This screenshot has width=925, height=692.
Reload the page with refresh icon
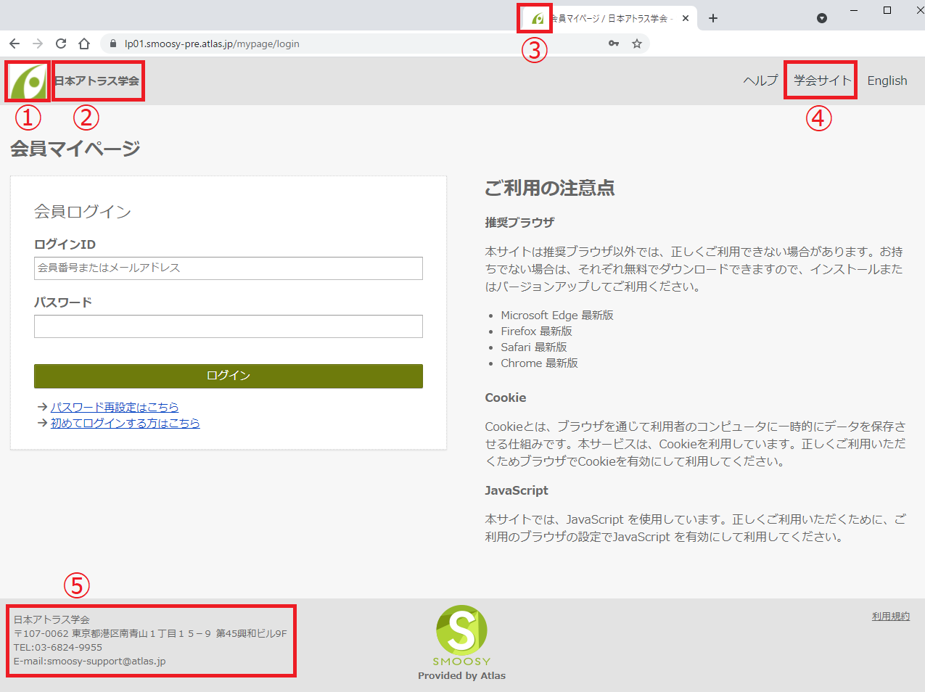coord(61,44)
